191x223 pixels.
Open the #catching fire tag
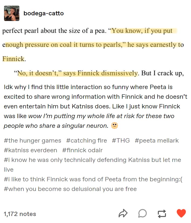tap(86, 140)
